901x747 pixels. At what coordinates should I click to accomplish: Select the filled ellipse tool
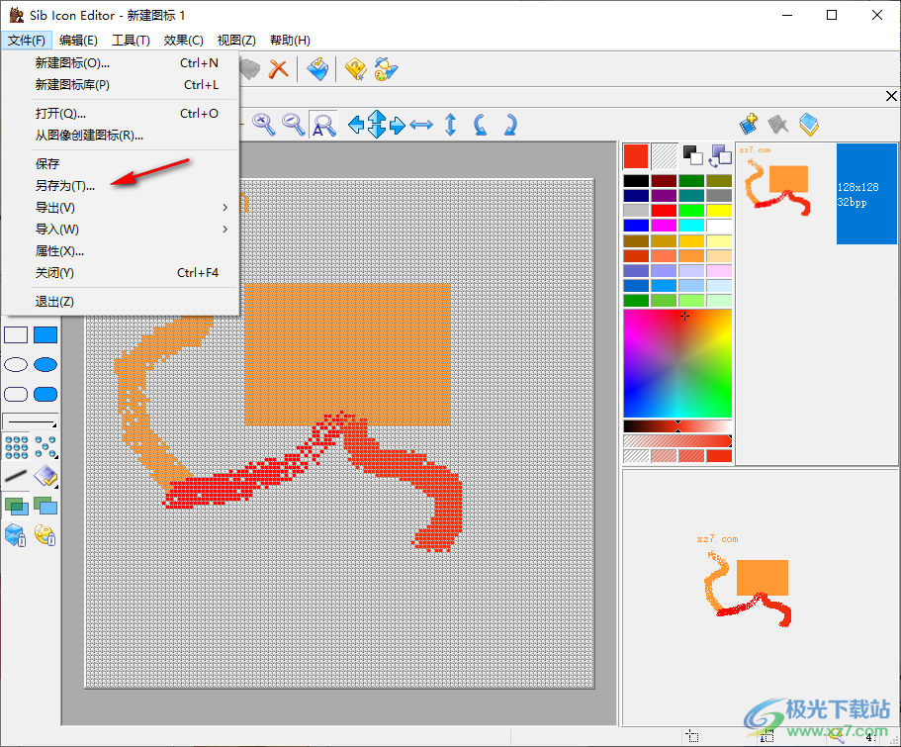45,364
